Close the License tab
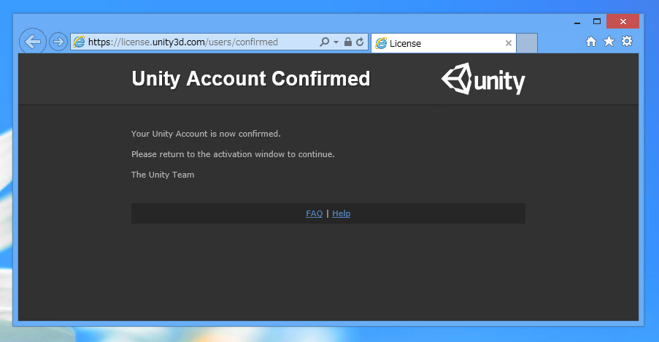This screenshot has width=659, height=342. click(x=509, y=43)
